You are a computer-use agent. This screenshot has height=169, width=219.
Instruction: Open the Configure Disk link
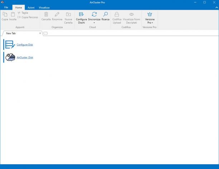point(25,45)
